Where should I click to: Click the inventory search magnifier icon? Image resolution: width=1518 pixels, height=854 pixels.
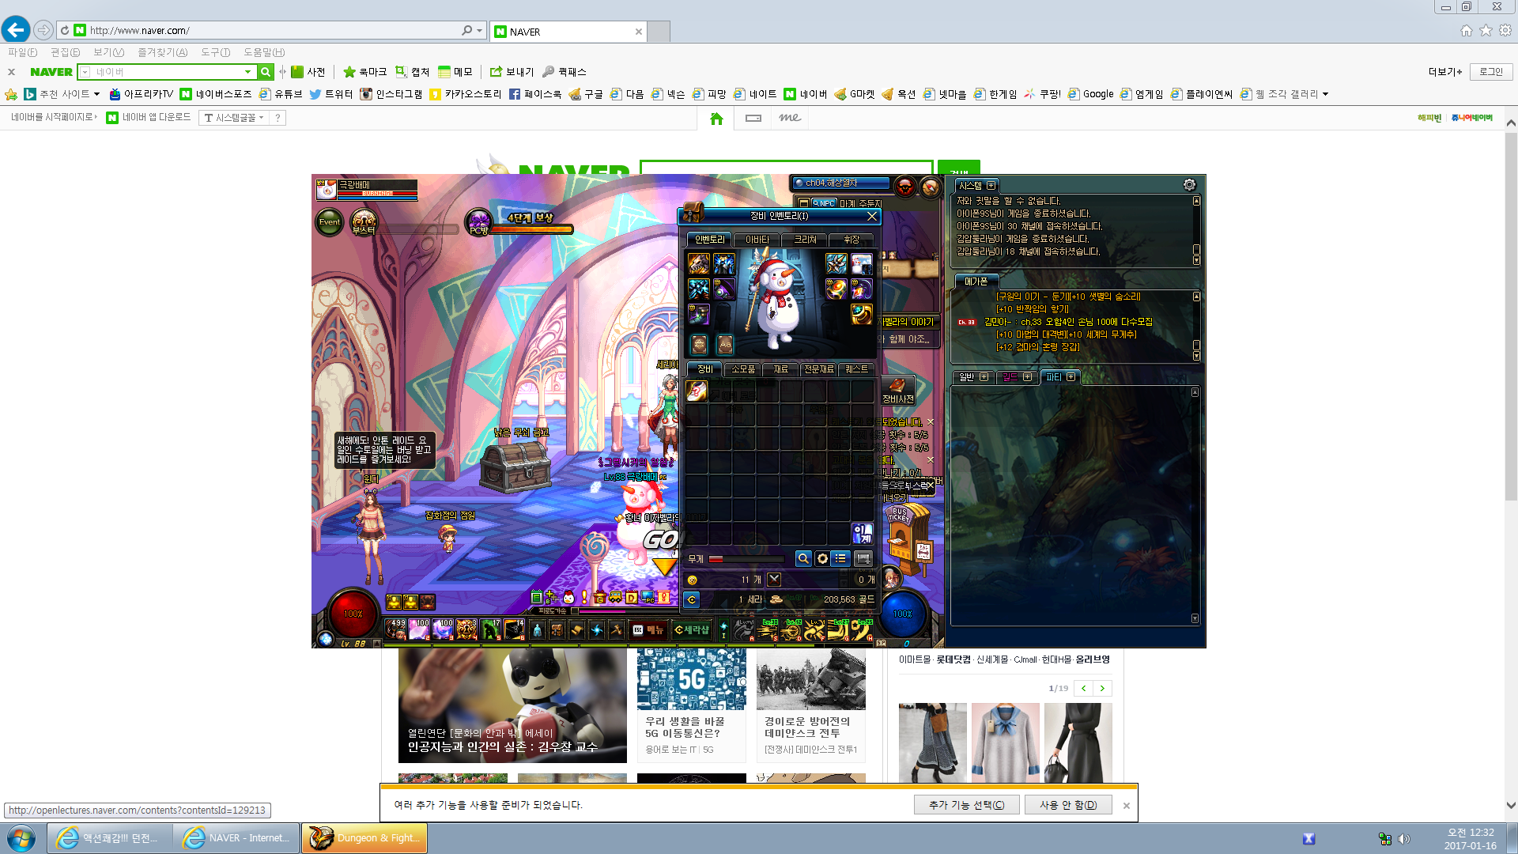pos(802,558)
